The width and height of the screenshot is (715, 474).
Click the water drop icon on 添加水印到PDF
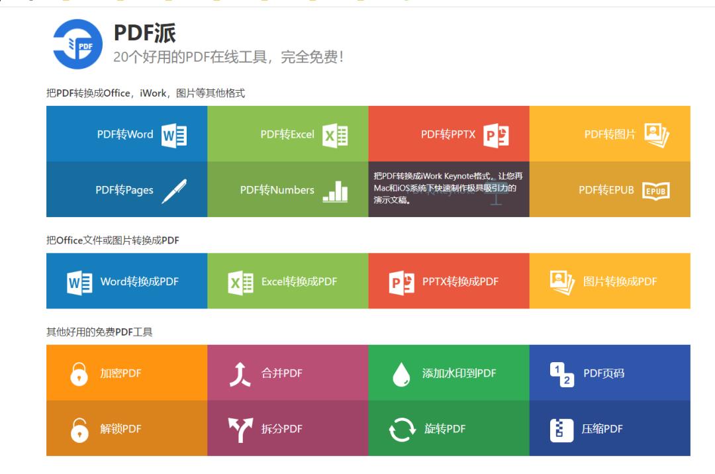[399, 373]
